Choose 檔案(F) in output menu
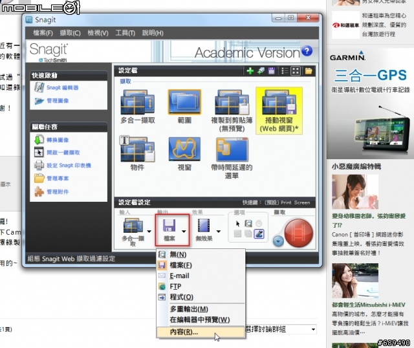Screen dimensions: 414x348 [201, 265]
